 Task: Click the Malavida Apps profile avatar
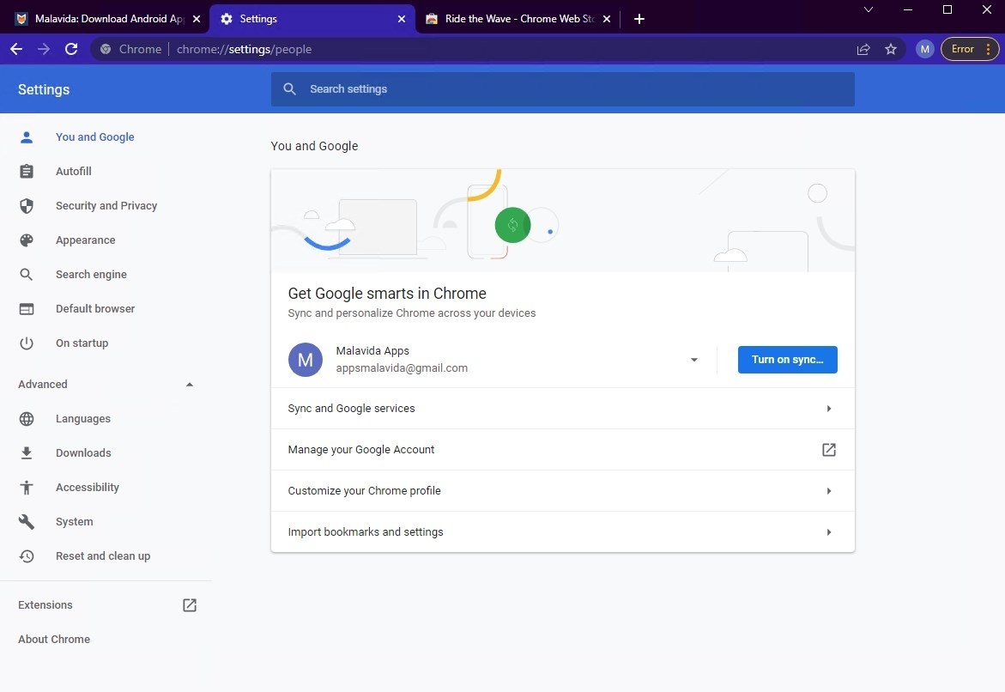[x=305, y=360]
